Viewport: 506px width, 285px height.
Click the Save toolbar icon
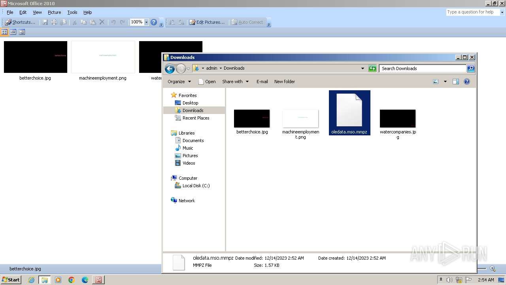point(45,22)
